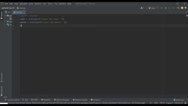This screenshot has width=188, height=106.
Task: Click the 4:1 line column indicator
Action: 151,103
